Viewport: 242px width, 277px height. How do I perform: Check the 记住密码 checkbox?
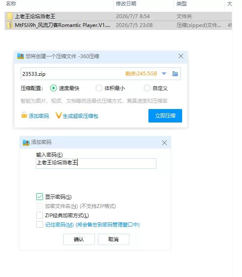point(40,224)
